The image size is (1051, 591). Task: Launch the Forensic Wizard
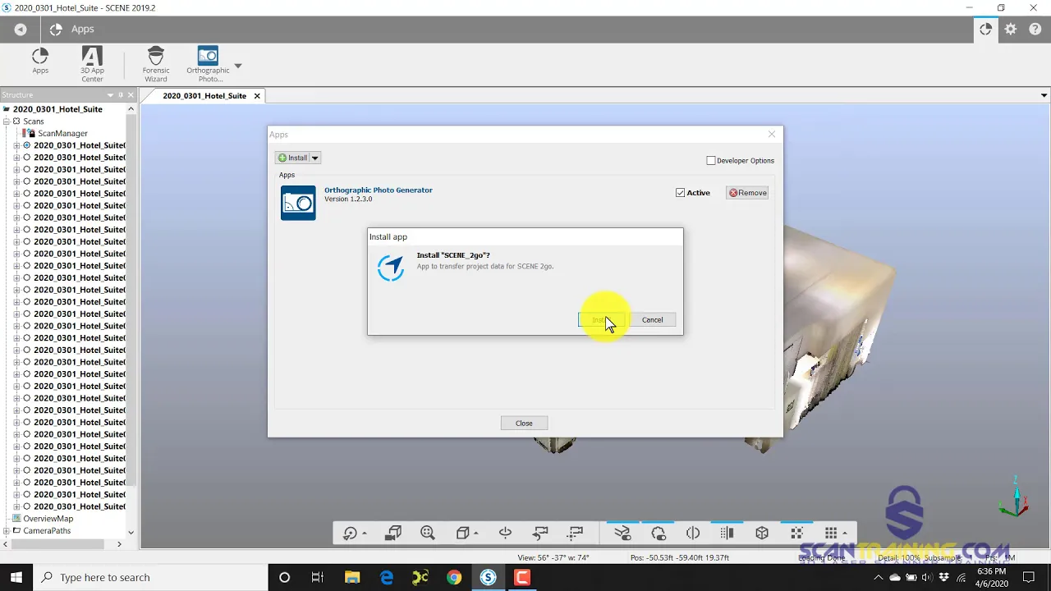click(156, 64)
